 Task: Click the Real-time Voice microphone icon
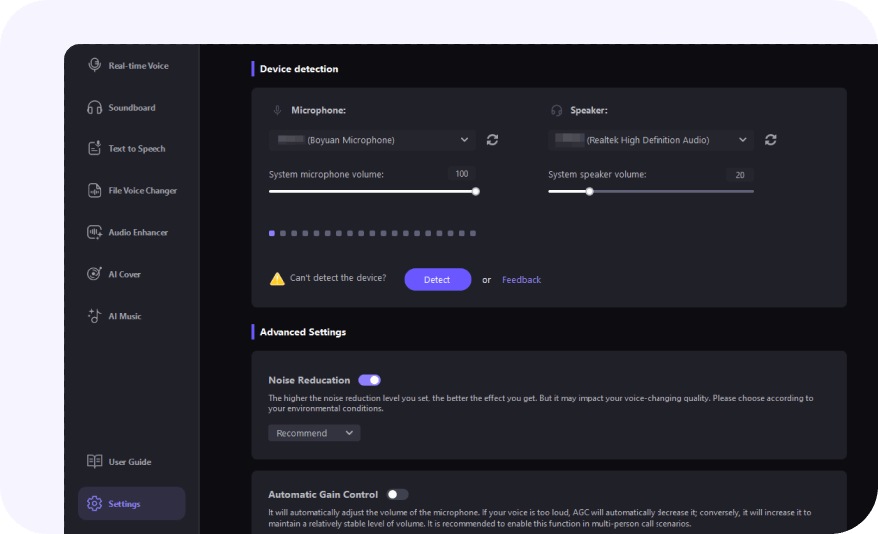(94, 65)
